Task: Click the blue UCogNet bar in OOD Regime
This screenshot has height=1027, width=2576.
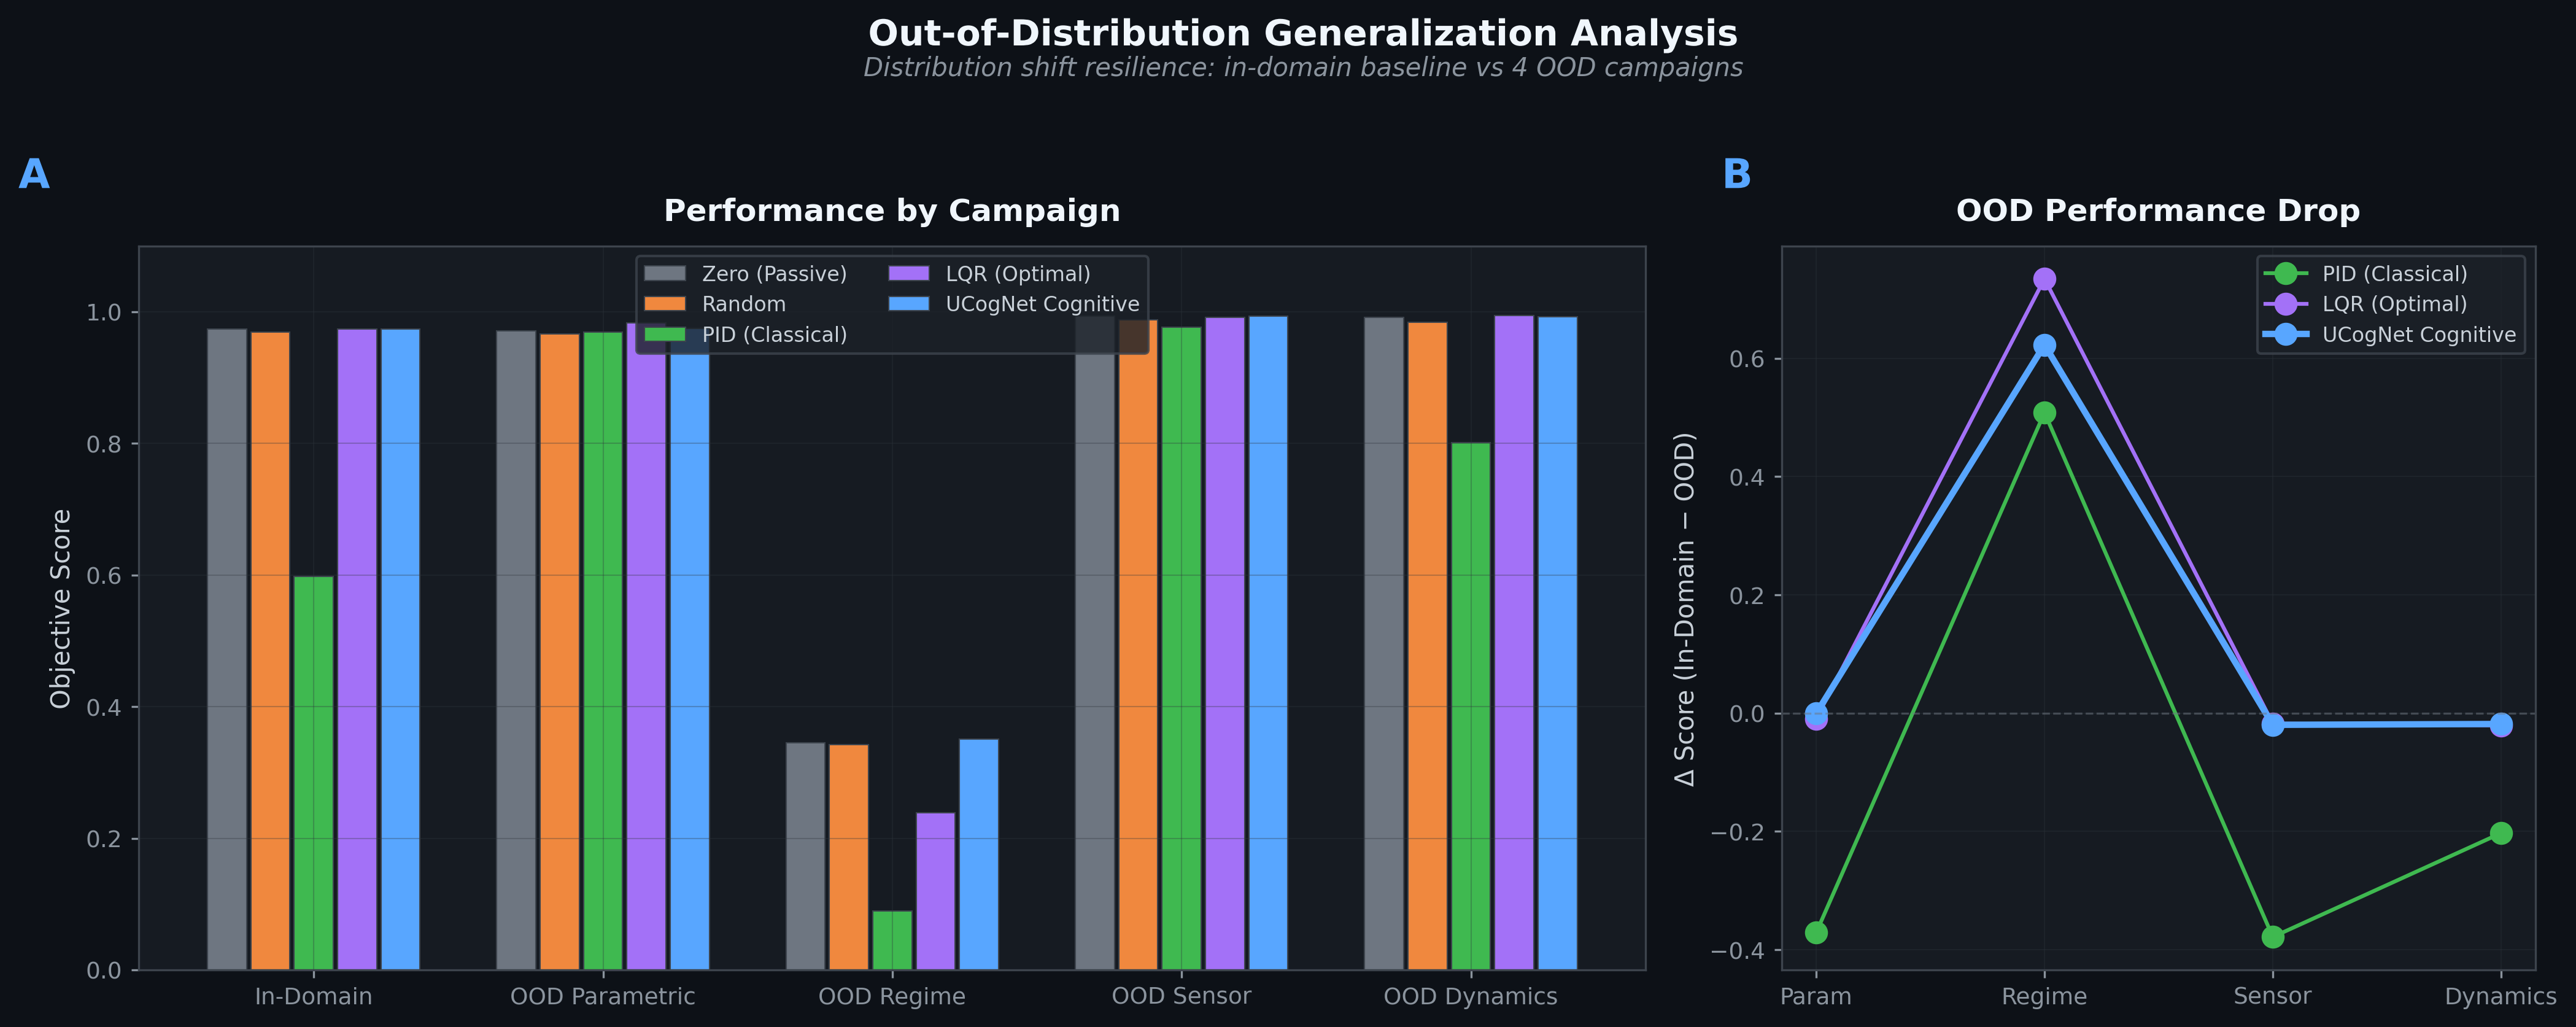Action: (979, 855)
